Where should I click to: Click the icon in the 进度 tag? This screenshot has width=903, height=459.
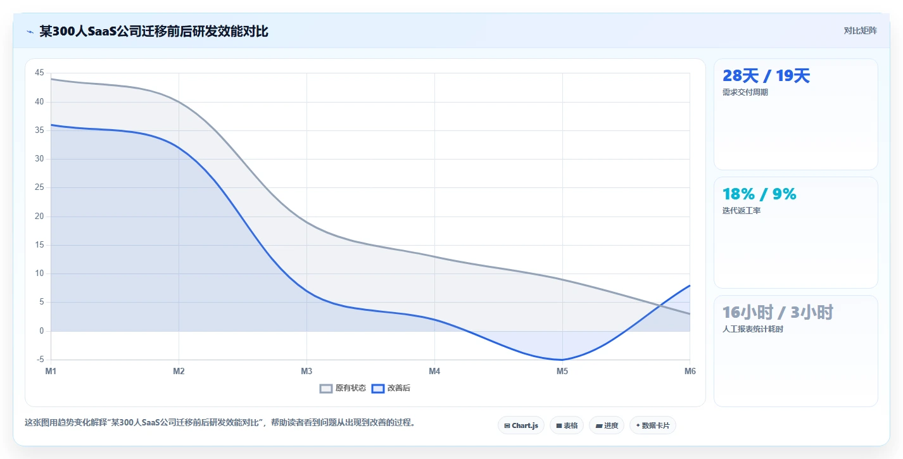click(598, 426)
